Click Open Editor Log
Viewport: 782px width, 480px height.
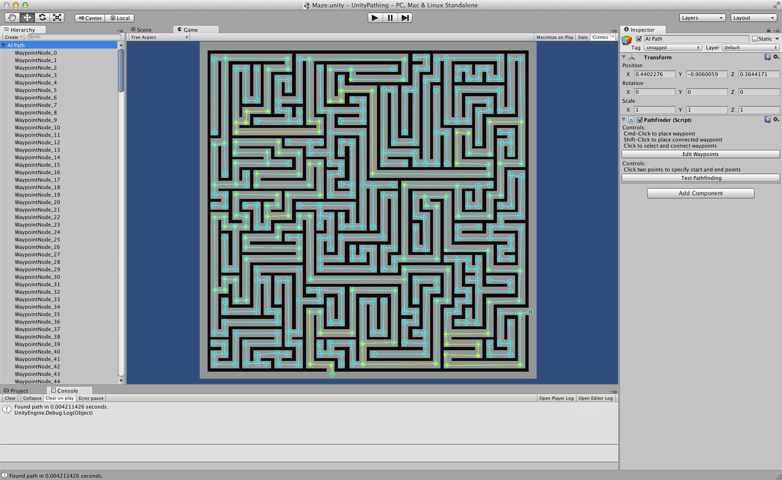click(595, 398)
